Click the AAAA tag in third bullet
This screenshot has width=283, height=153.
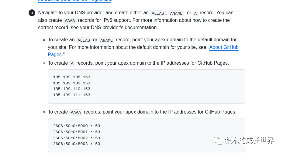click(x=76, y=112)
